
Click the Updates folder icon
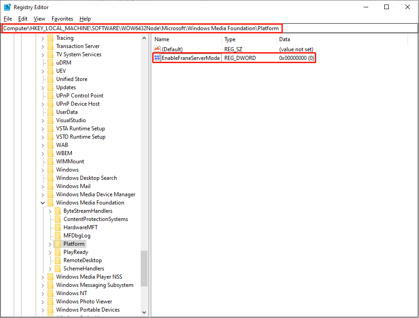click(x=50, y=87)
